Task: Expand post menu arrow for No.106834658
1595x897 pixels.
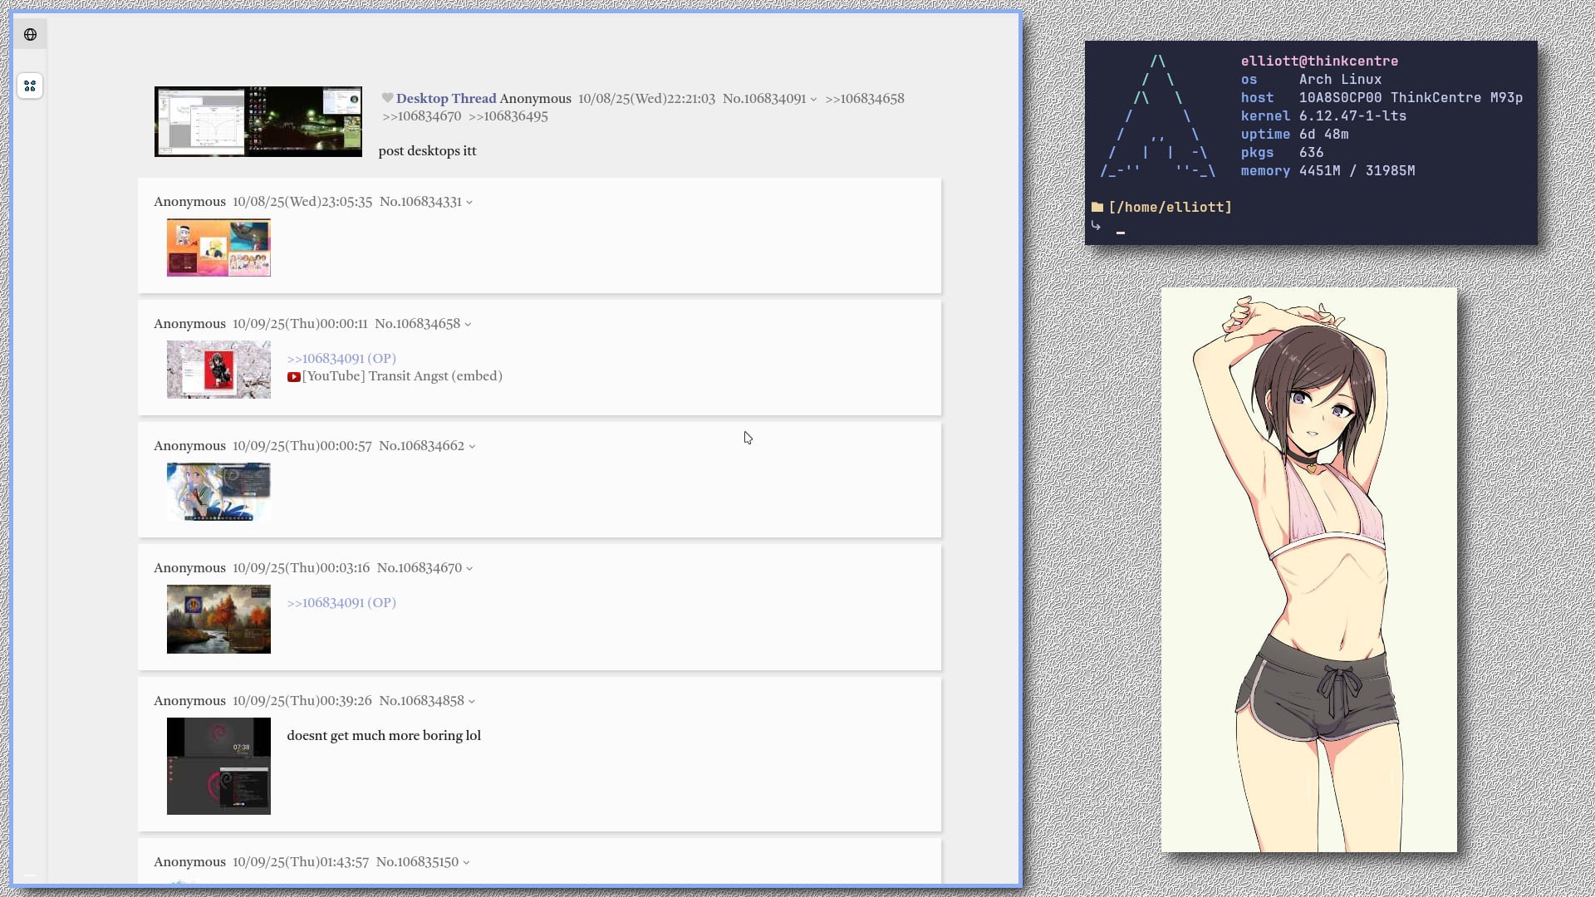Action: pos(468,325)
